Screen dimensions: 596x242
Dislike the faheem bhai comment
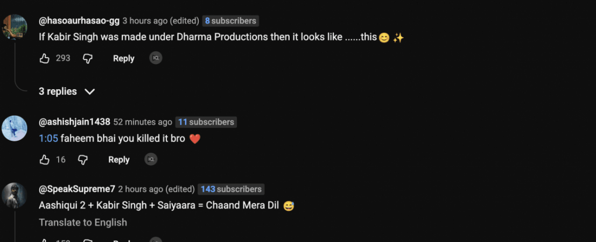pyautogui.click(x=83, y=159)
